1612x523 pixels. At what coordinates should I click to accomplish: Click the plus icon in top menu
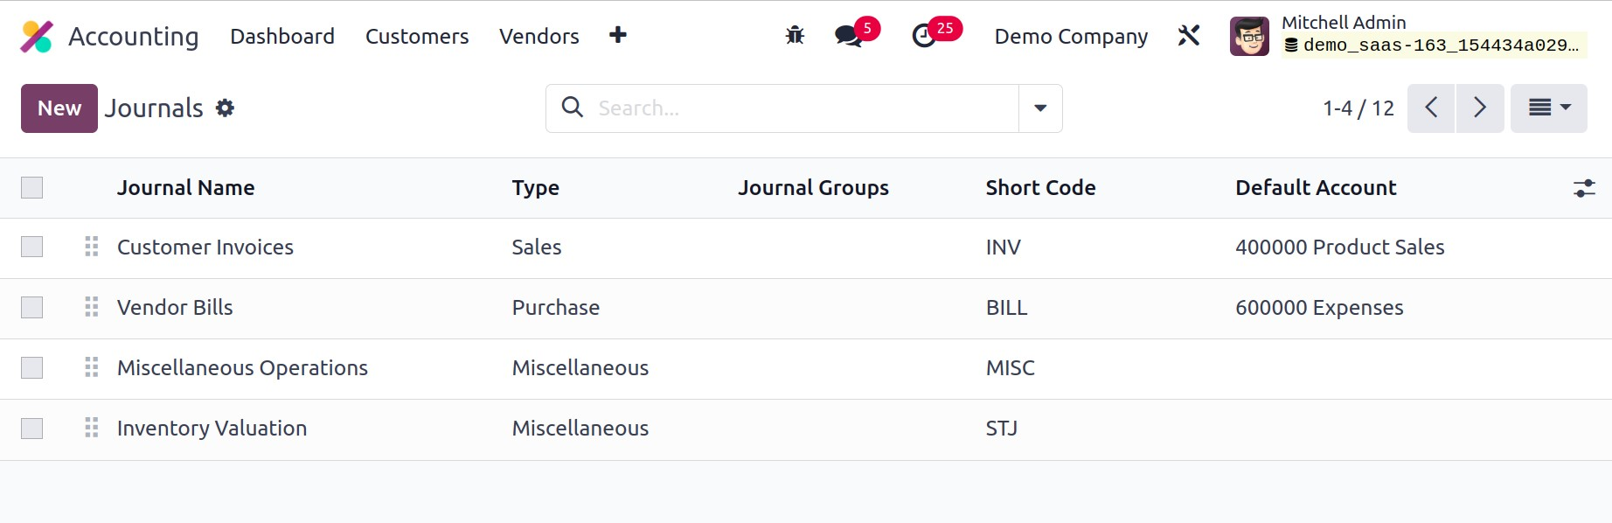(618, 35)
